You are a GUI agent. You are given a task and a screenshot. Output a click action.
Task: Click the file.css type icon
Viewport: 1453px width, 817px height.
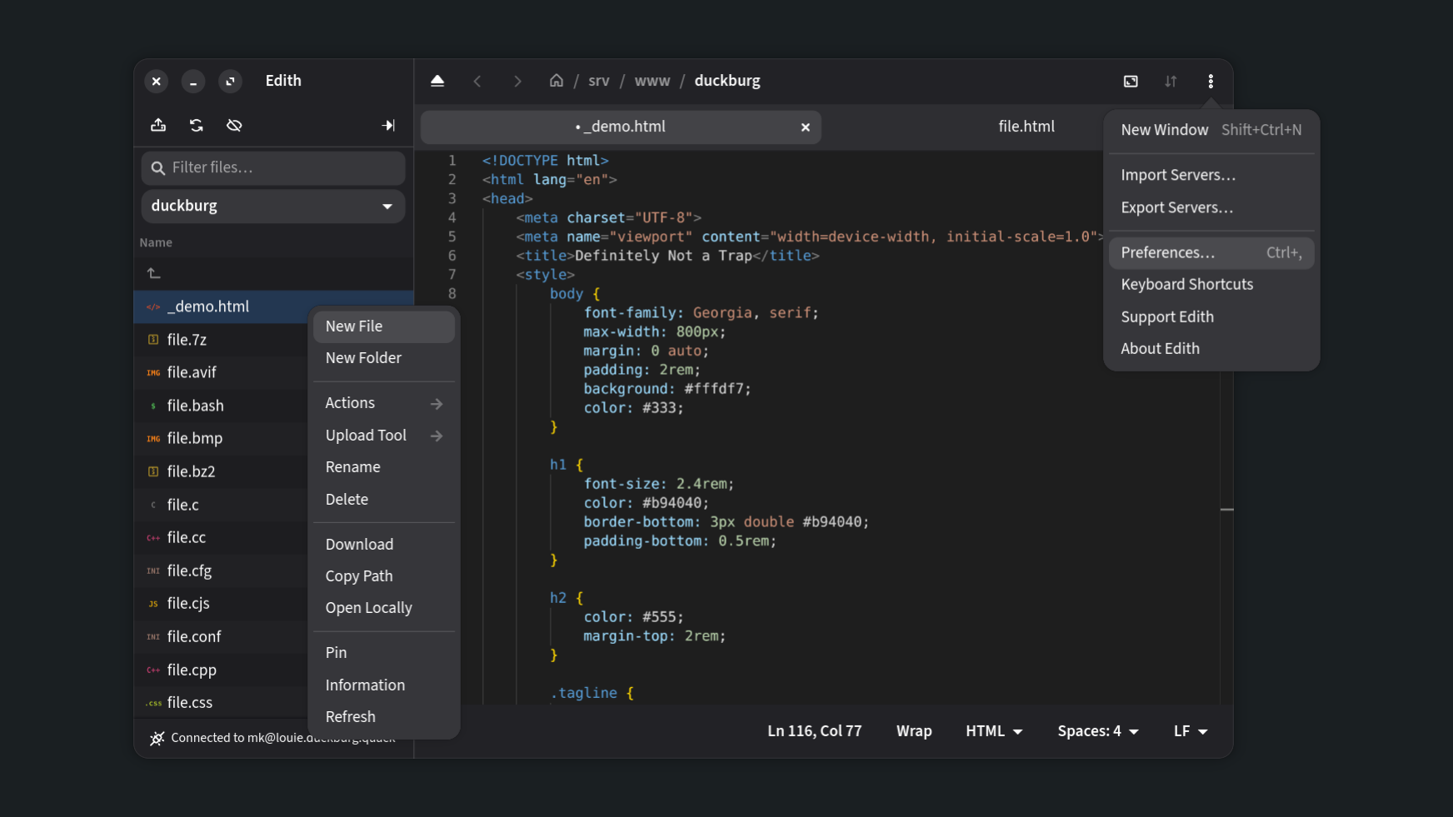153,703
